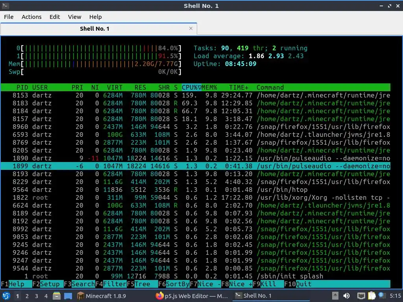Viewport: 403px width, 302px height.
Task: Open the Actions menu
Action: 31,17
